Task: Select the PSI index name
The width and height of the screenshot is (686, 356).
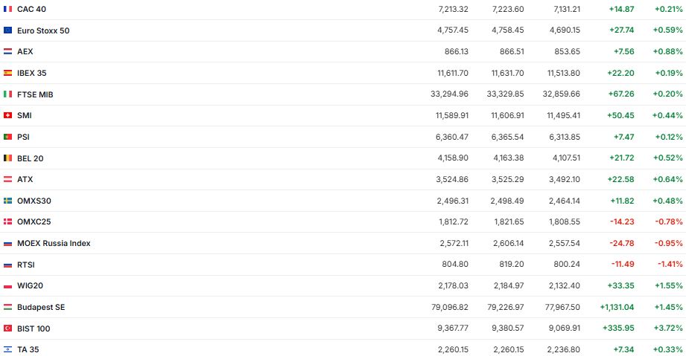Action: (x=23, y=137)
